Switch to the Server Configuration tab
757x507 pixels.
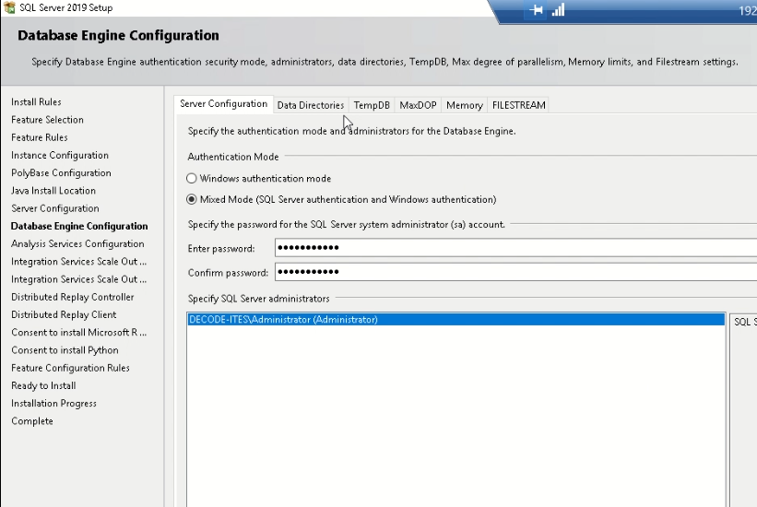[x=223, y=104]
